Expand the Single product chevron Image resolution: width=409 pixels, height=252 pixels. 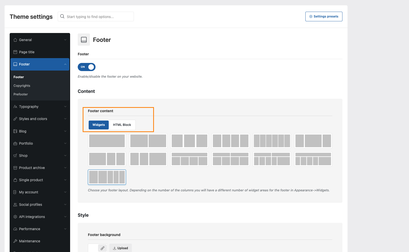click(65, 180)
